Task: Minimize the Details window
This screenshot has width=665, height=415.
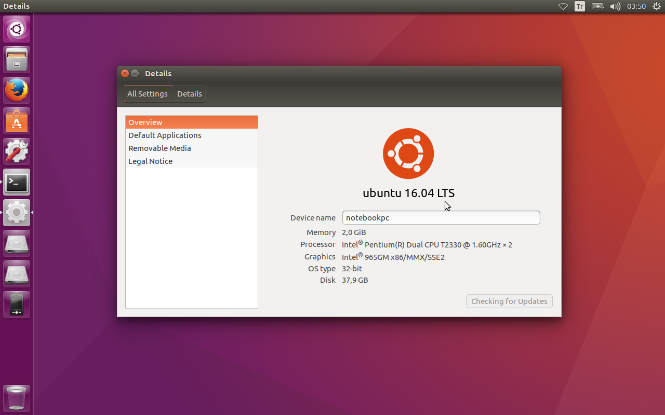Action: [x=135, y=74]
